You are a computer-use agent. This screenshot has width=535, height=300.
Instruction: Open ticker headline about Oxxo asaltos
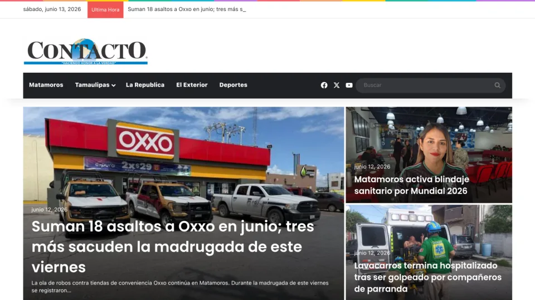point(187,9)
